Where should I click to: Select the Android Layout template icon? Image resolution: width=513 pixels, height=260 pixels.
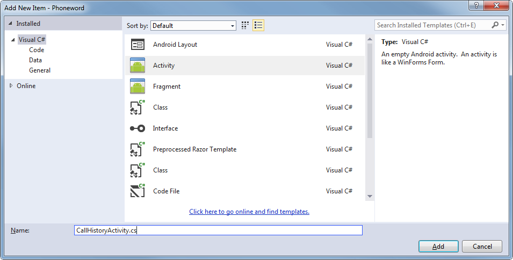point(138,45)
